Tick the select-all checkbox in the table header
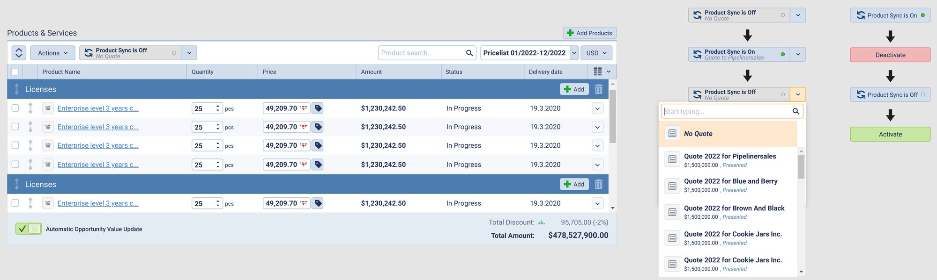Viewport: 937px width, 280px height. coord(15,72)
